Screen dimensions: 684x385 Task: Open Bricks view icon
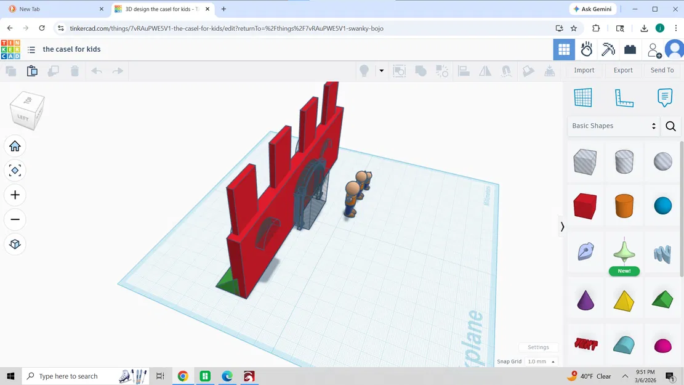point(630,49)
